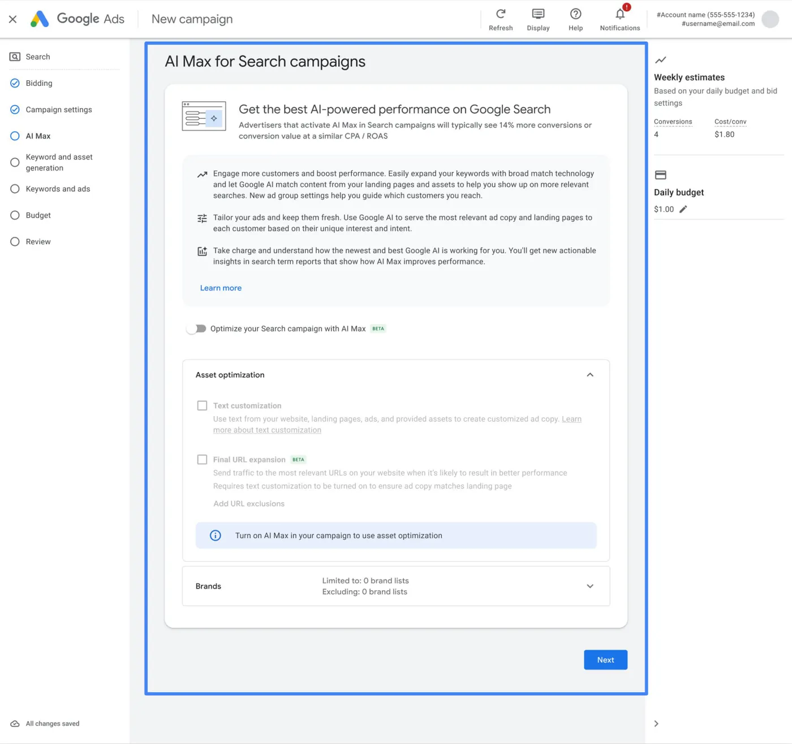Click the Cost/conv estimate label

(730, 122)
